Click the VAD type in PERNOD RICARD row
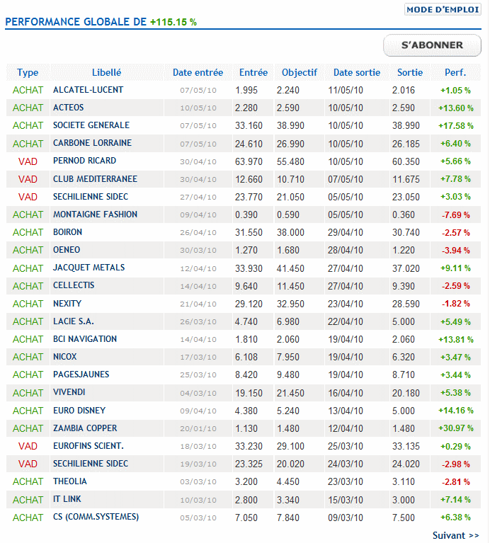The width and height of the screenshot is (490, 543). click(x=28, y=161)
